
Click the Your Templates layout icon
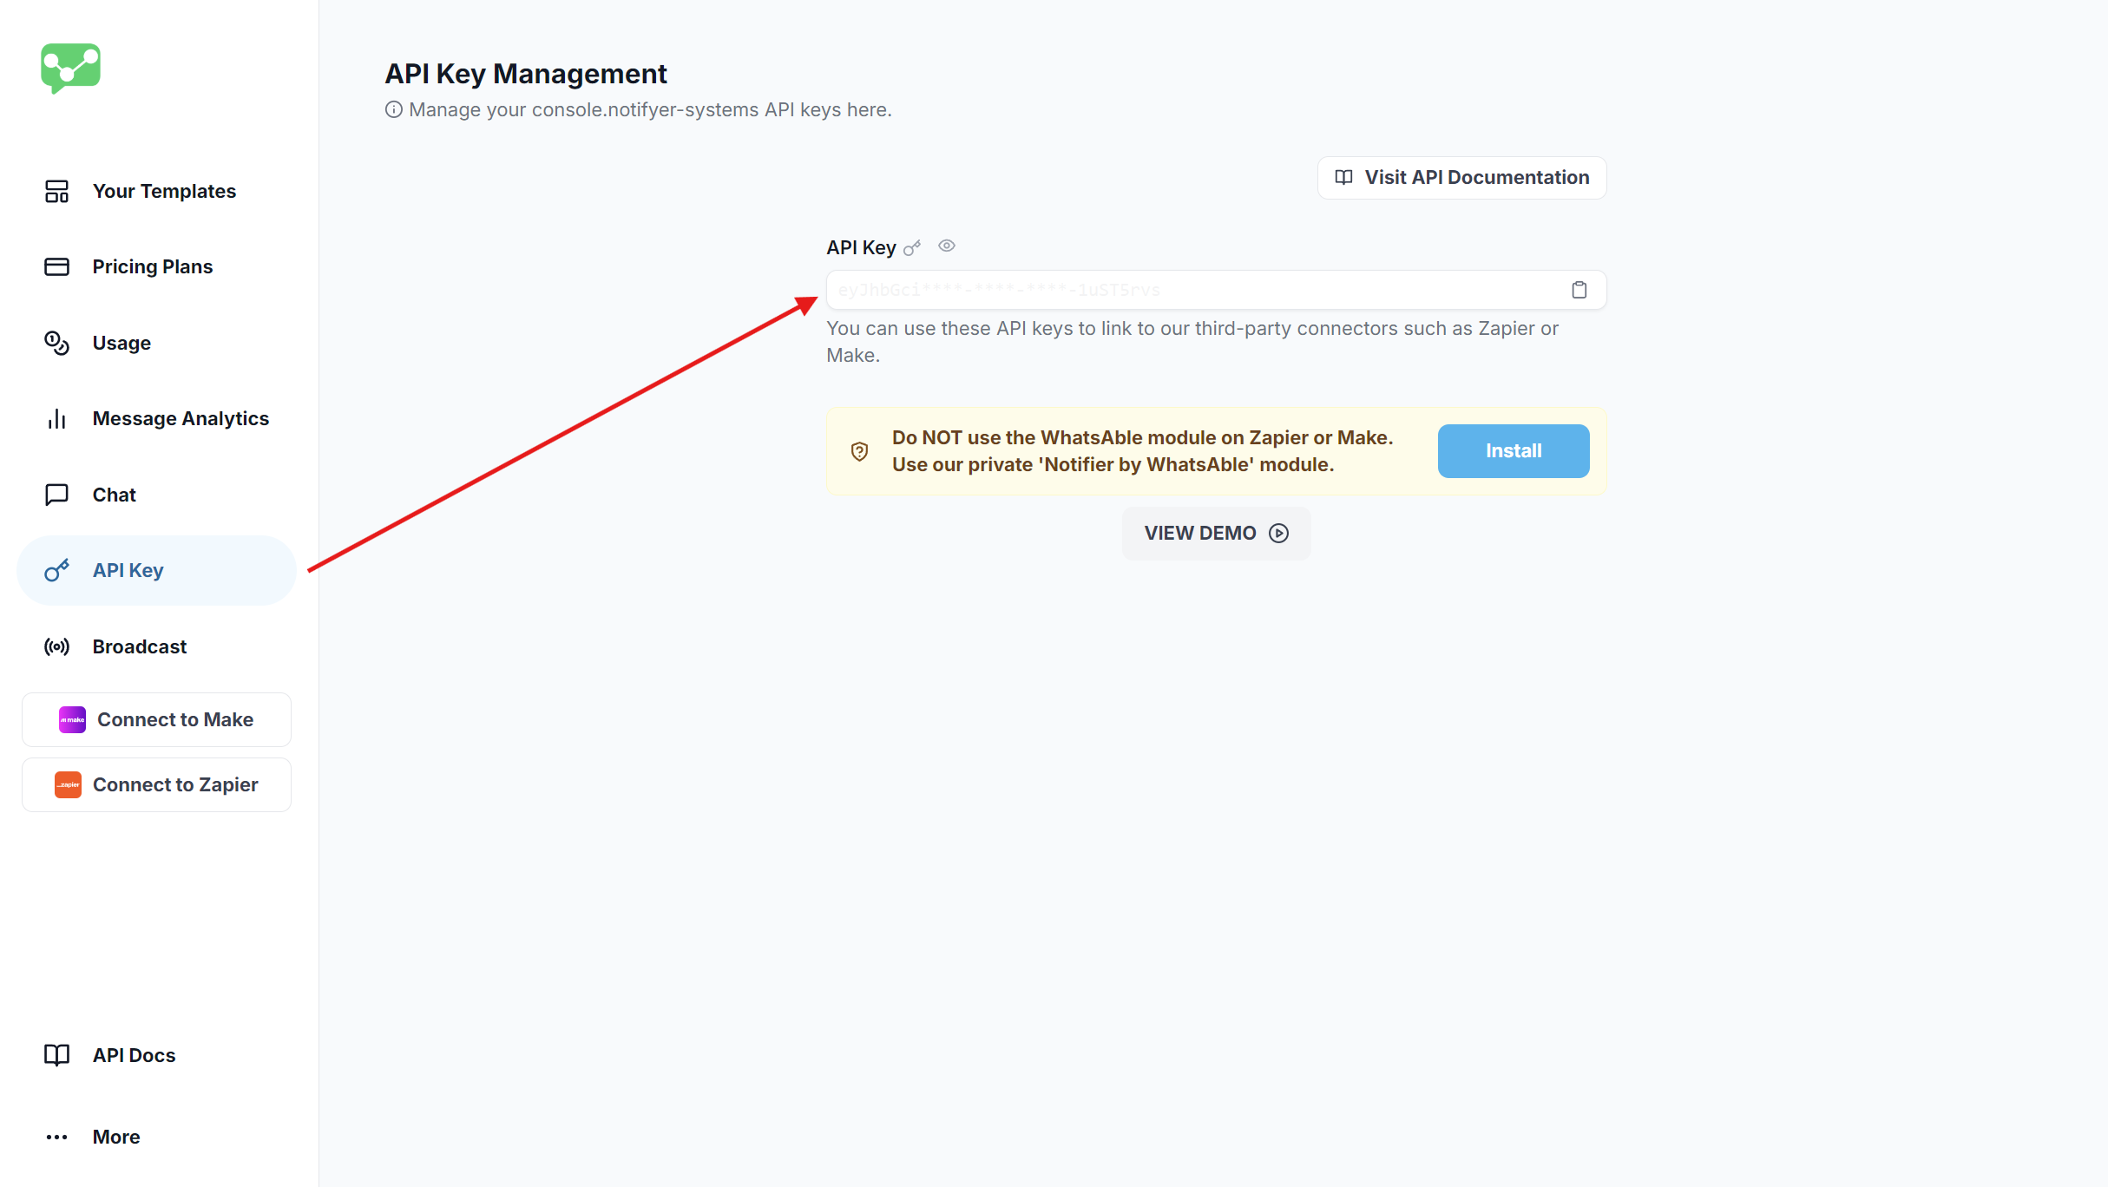pos(56,191)
